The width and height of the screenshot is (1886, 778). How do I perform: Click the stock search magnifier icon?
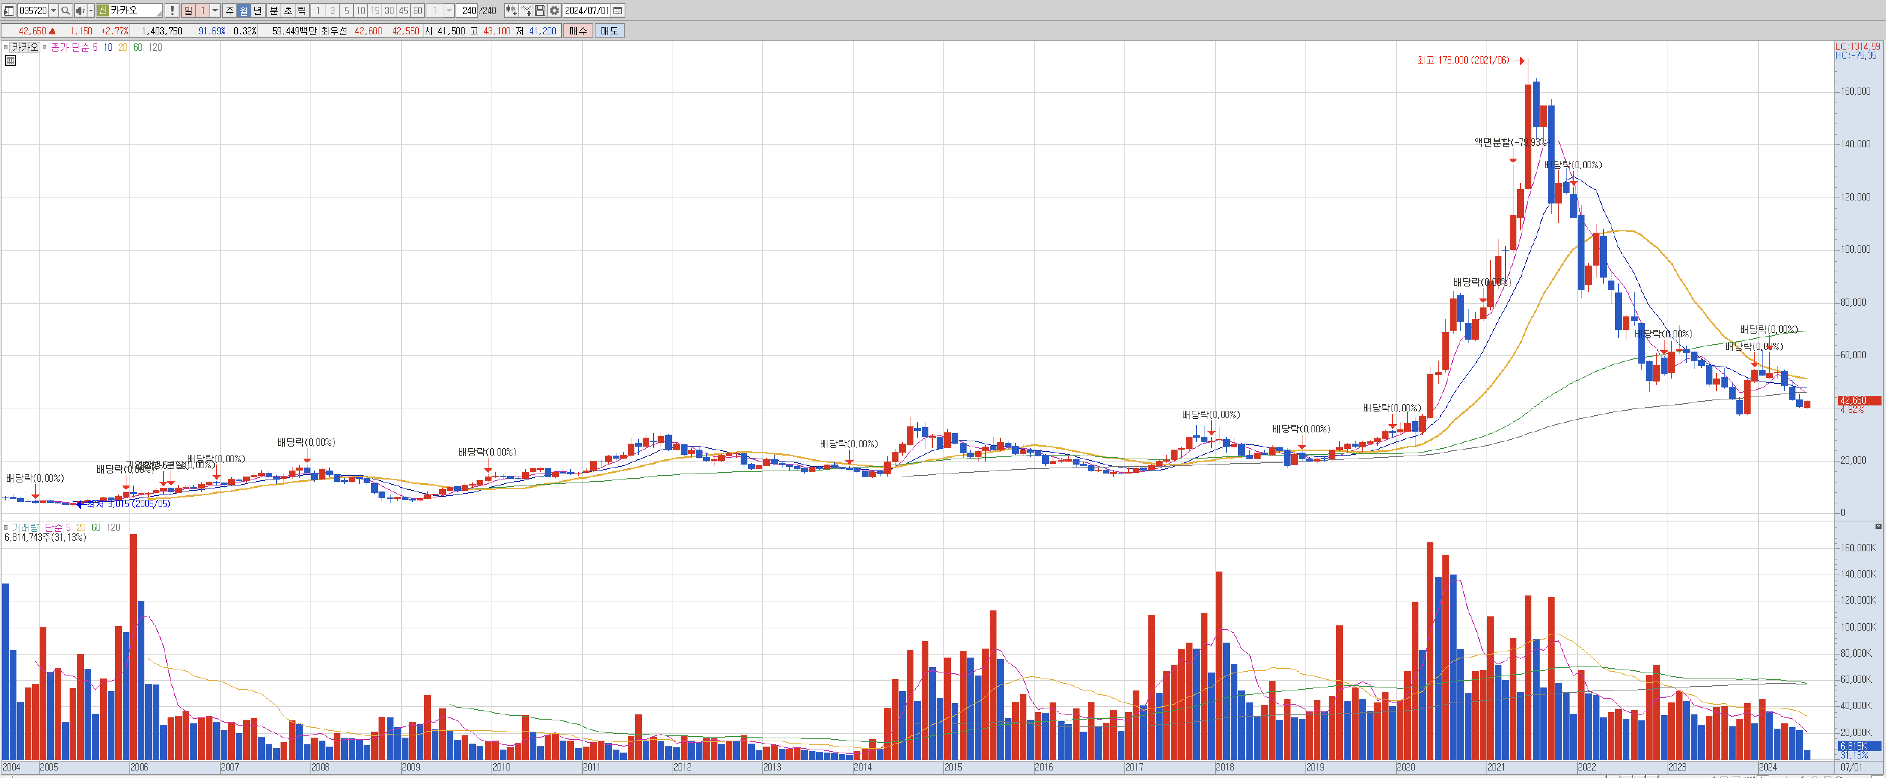[65, 10]
